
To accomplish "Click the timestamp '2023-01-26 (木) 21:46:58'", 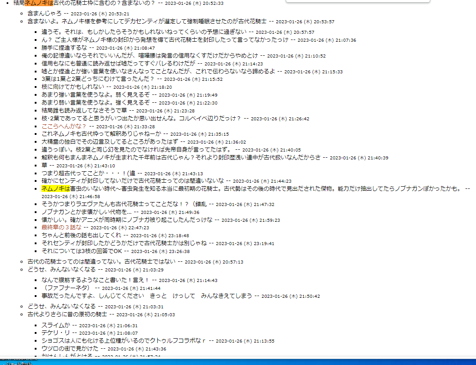I will 71,197.
